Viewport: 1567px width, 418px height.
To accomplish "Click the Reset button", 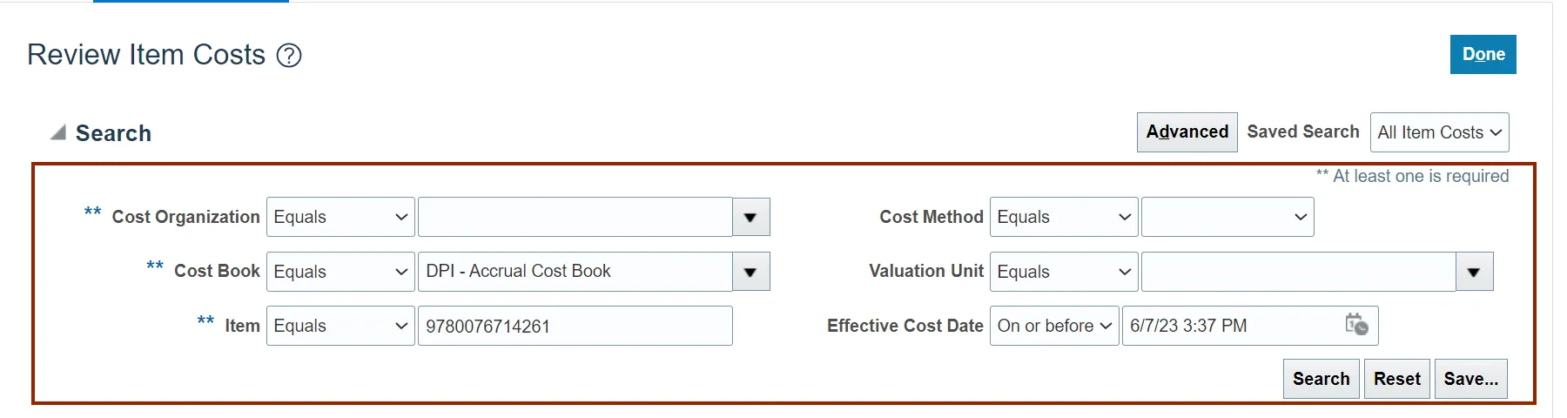I will click(x=1396, y=379).
